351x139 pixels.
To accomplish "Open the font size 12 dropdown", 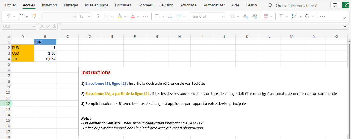I will pyautogui.click(x=89, y=16).
